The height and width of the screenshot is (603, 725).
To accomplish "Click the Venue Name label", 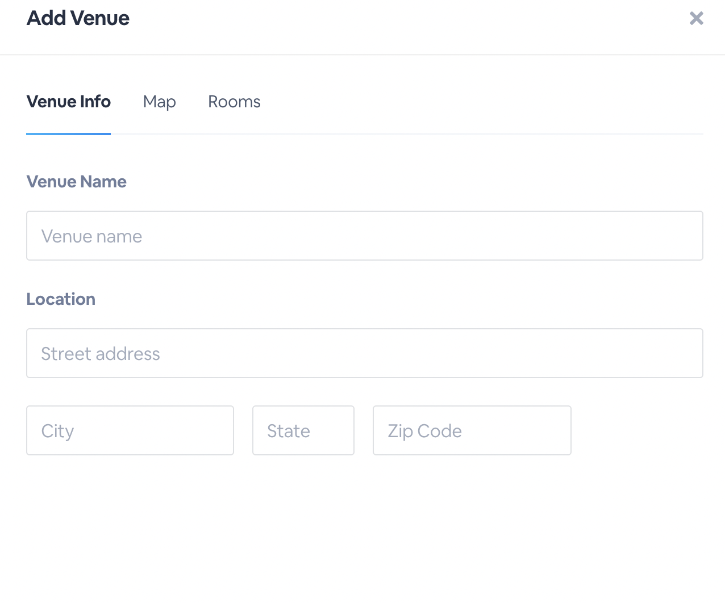I will pos(77,182).
